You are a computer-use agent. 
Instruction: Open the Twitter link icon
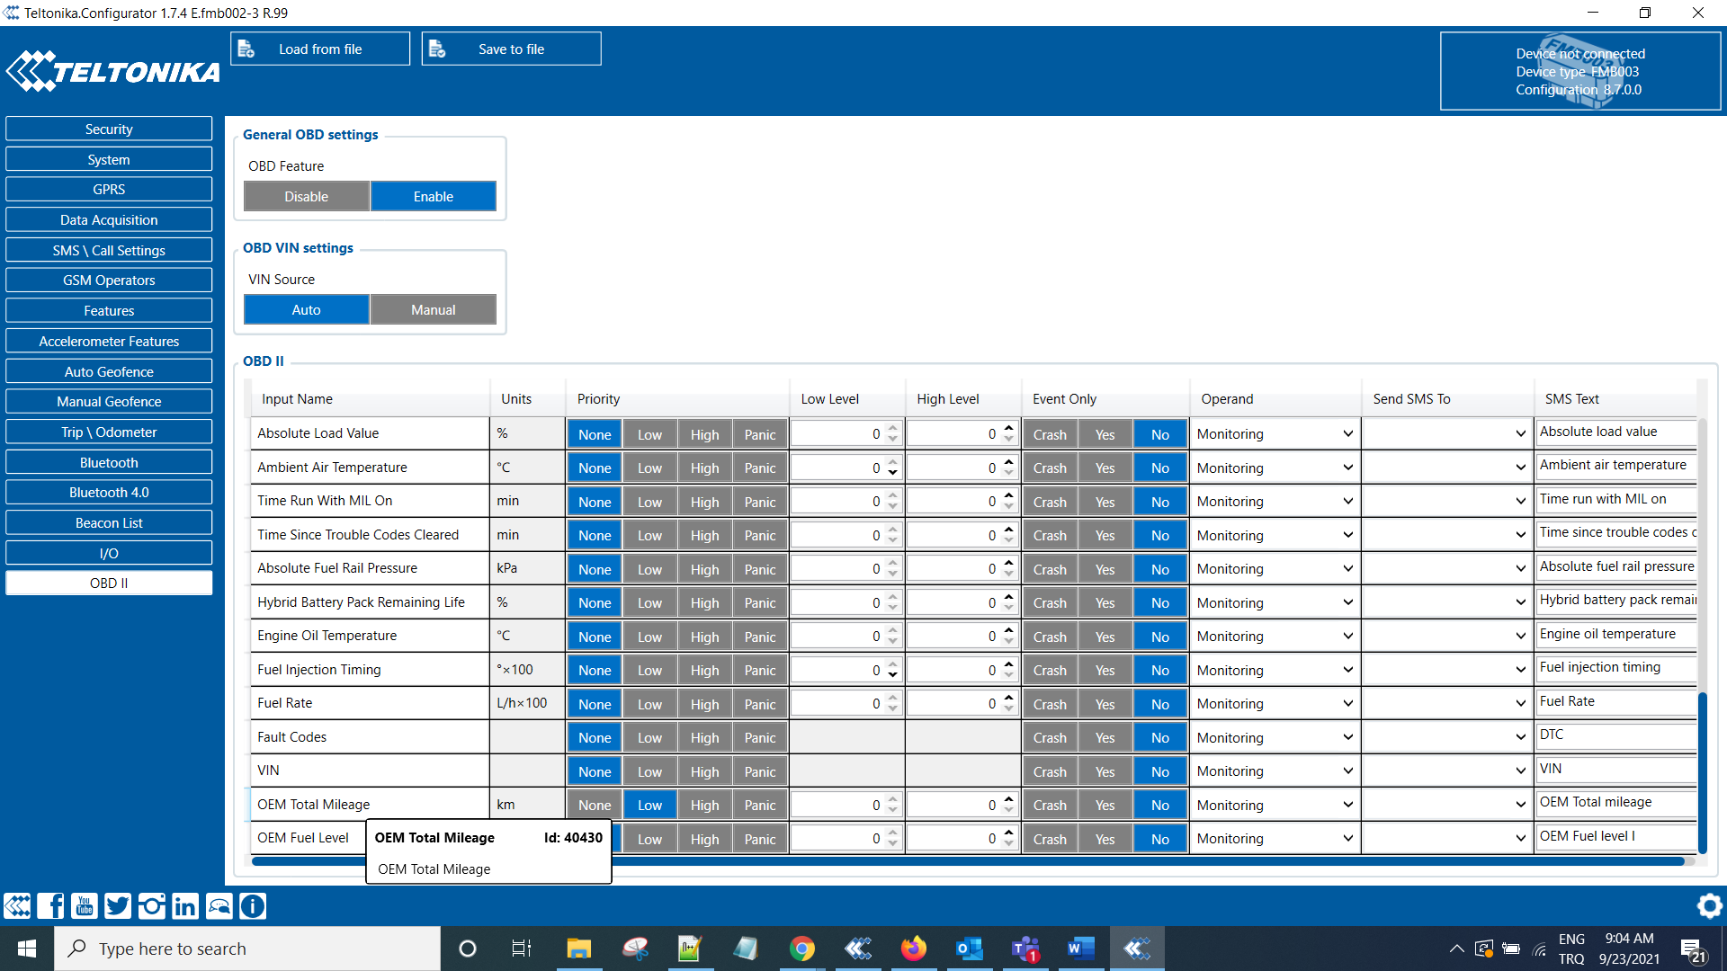118,905
